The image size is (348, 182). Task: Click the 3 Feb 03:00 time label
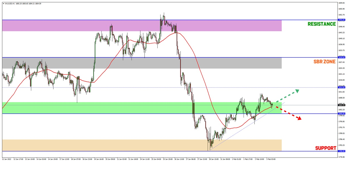(x=271, y=159)
